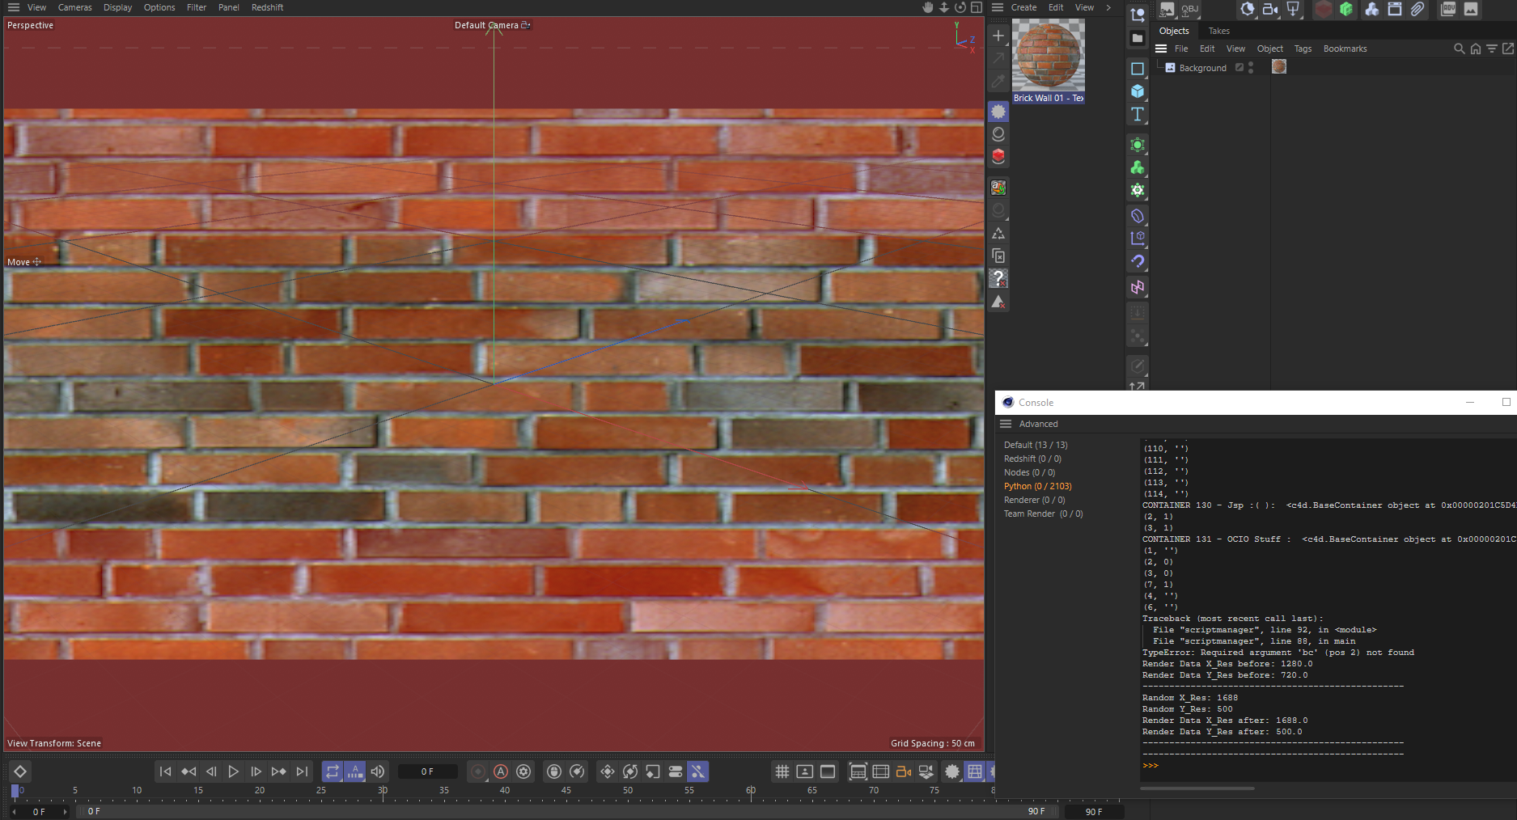Viewport: 1517px width, 820px height.
Task: Open the Create menu in Material Manager
Action: [x=1023, y=7]
